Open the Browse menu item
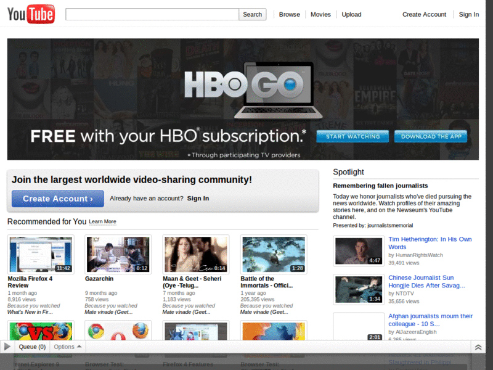 289,14
